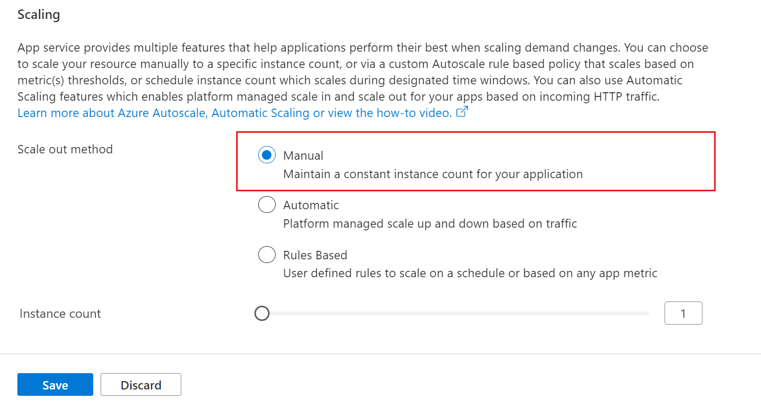
Task: Focus the Instance count number input box
Action: coord(683,313)
